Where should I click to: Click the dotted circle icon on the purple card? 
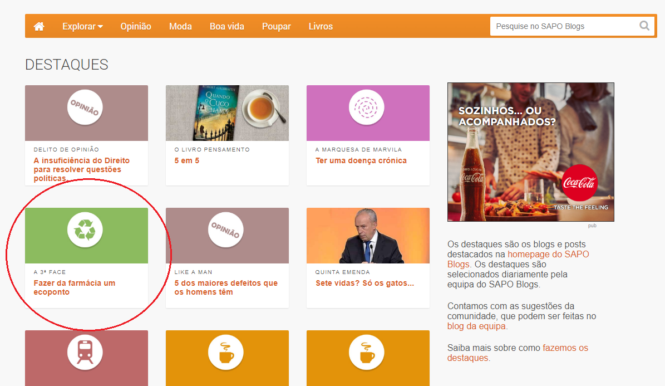[x=367, y=106]
